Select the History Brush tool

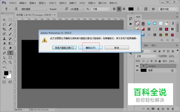click(10, 39)
